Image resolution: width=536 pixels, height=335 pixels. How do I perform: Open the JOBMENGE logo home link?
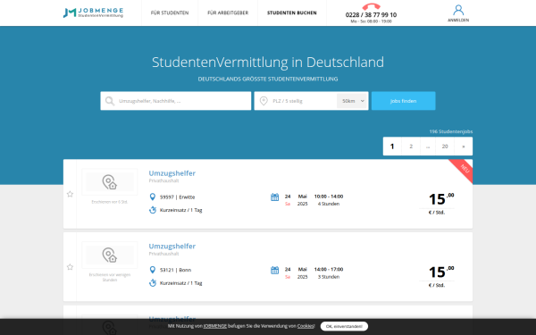[93, 13]
